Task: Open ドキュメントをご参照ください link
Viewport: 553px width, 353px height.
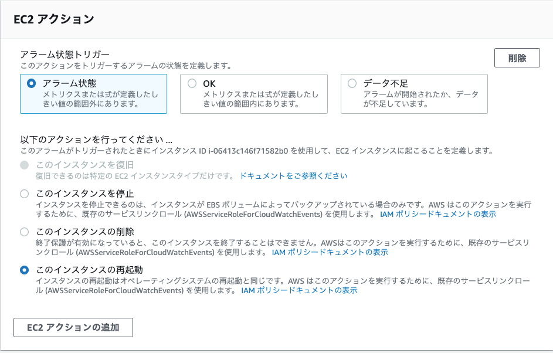Action: [293, 175]
